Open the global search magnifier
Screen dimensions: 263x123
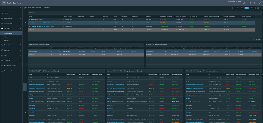[x=244, y=3]
